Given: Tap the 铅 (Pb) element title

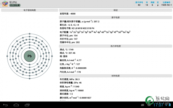Looking at the screenshot, I should (x=13, y=2).
